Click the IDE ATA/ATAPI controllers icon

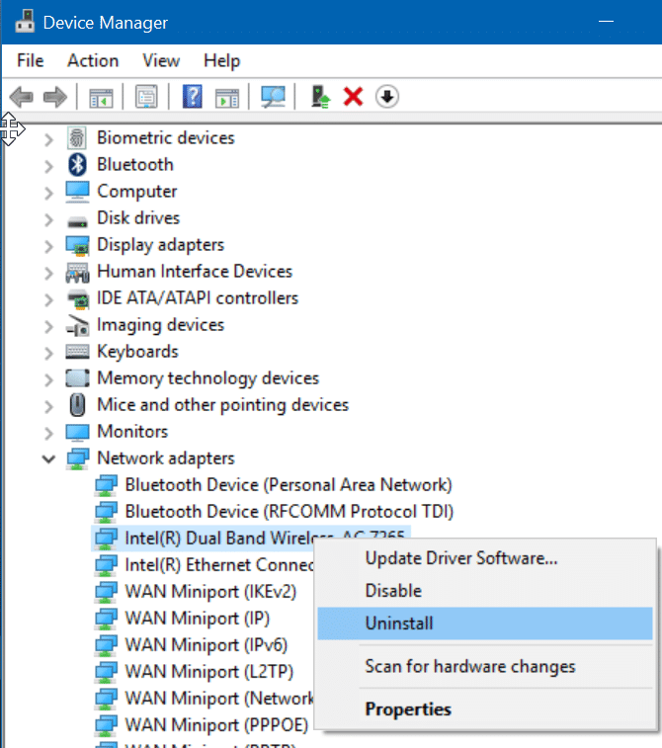pos(78,299)
